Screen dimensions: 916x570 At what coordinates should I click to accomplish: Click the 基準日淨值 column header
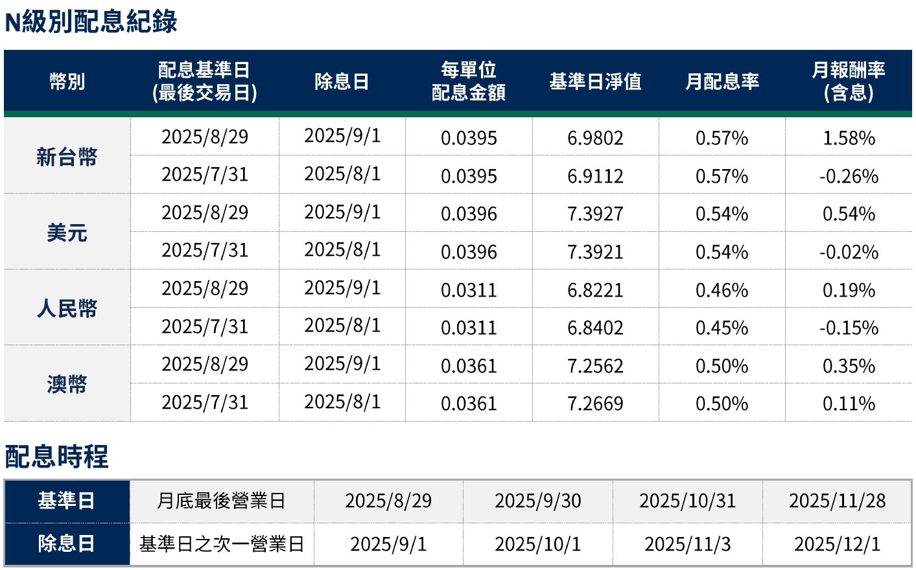click(595, 82)
